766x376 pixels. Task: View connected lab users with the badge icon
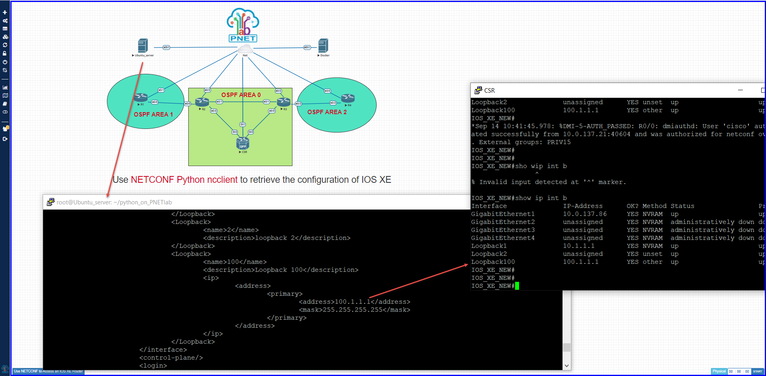click(5, 128)
